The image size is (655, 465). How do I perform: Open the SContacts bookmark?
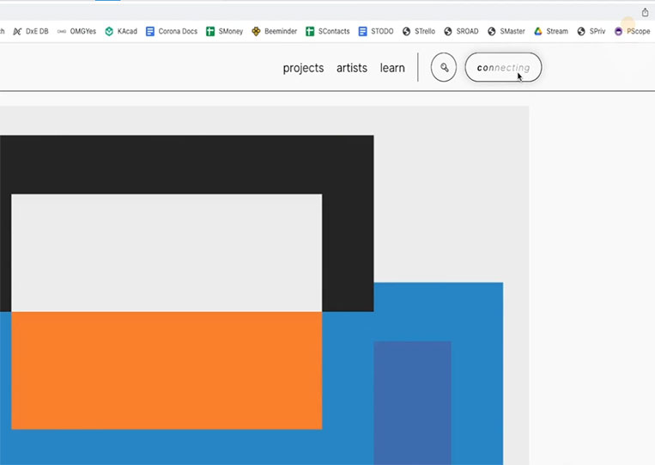pos(328,31)
